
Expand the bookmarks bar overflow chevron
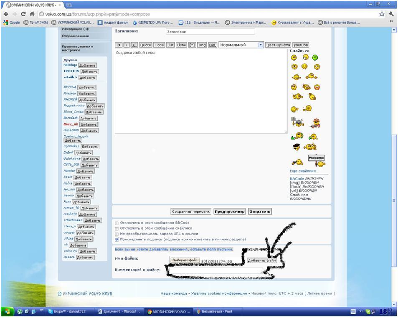click(x=393, y=23)
